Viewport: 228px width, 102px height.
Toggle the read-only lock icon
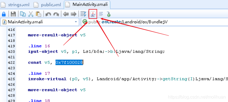(4, 14)
